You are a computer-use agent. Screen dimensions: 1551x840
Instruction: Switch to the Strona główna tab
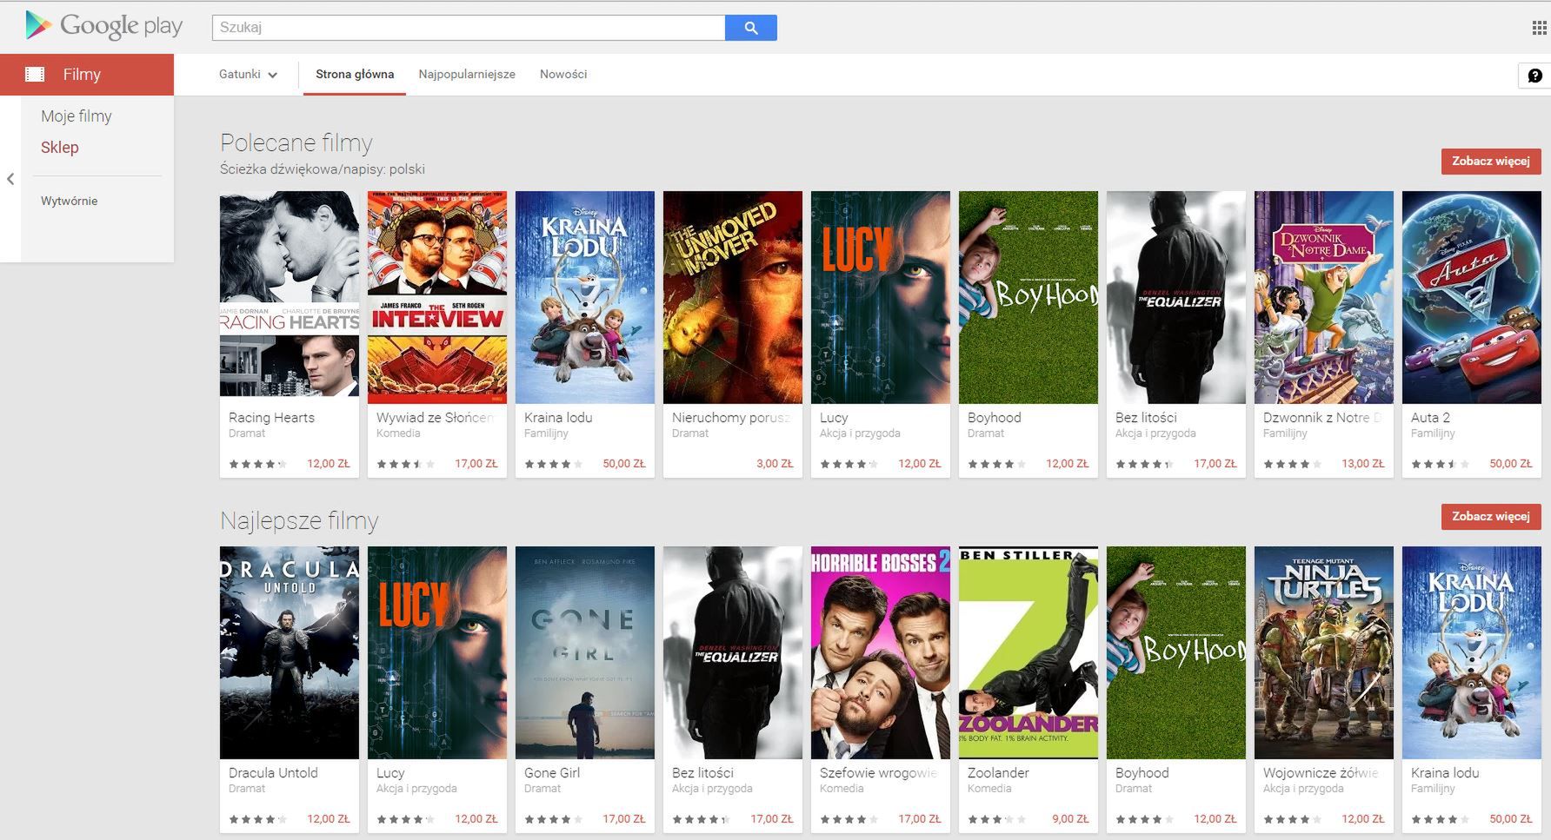coord(355,75)
